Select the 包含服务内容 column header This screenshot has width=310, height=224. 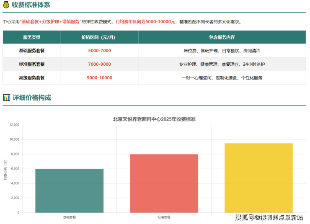point(222,37)
